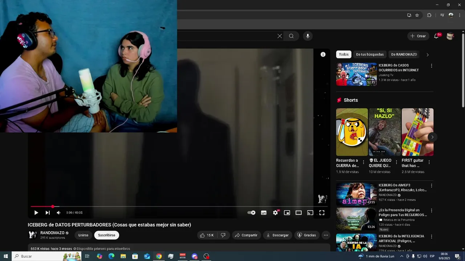Image resolution: width=465 pixels, height=261 pixels.
Task: Select the De RANDOMAZO chip
Action: 404,54
